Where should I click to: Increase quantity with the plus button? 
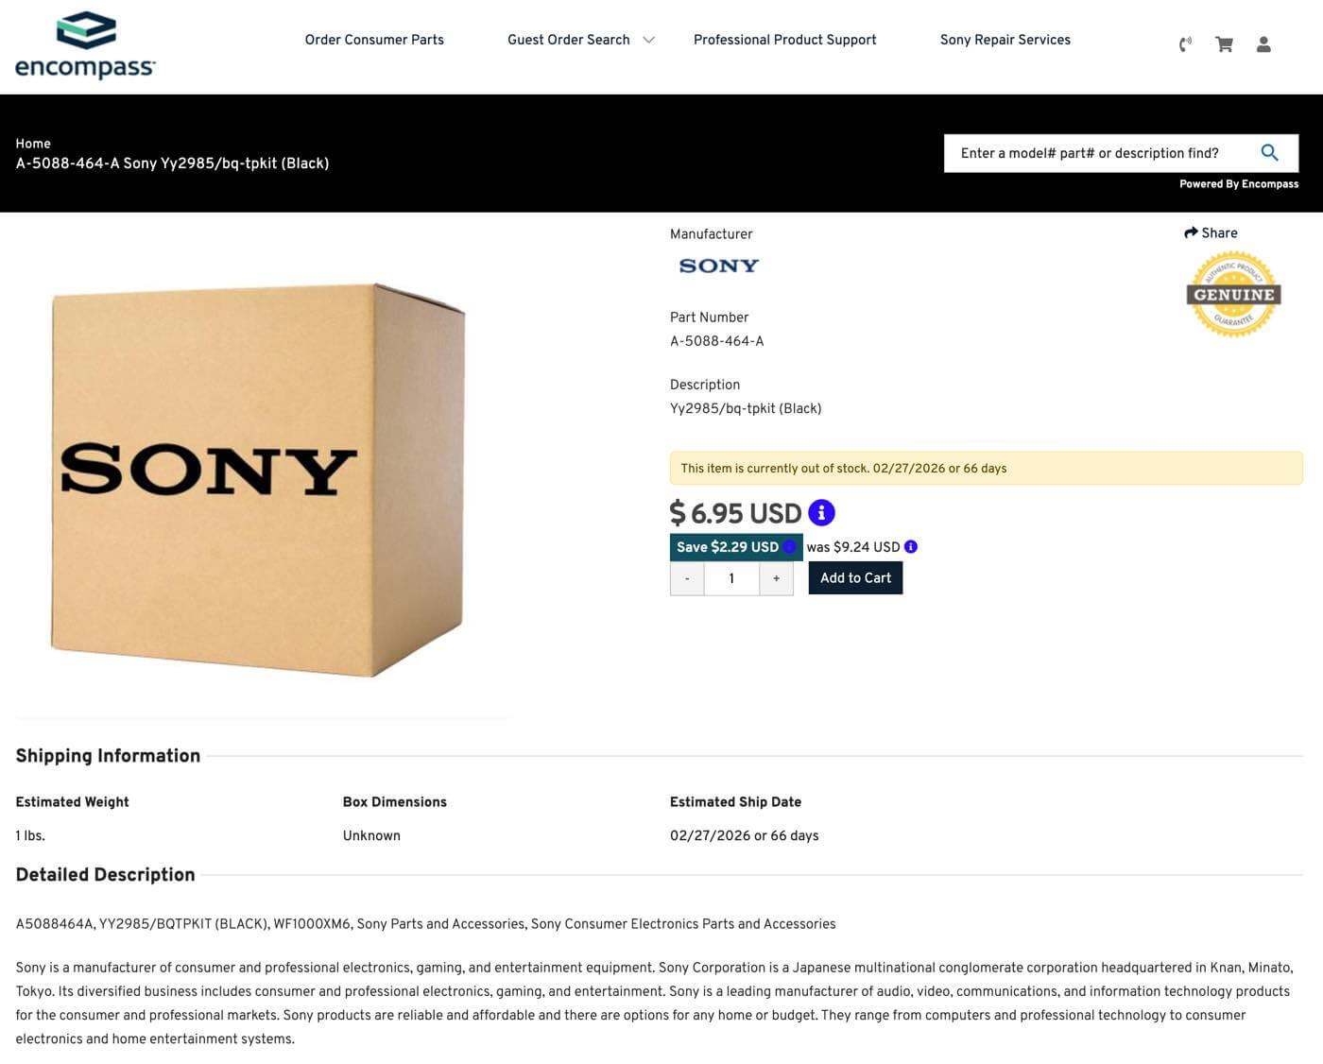click(x=776, y=578)
